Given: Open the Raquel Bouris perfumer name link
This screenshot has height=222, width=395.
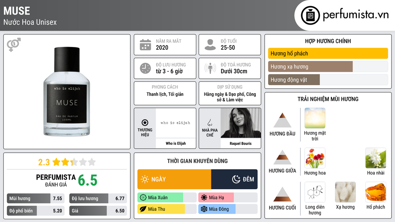Looking at the screenshot, I should tap(241, 143).
